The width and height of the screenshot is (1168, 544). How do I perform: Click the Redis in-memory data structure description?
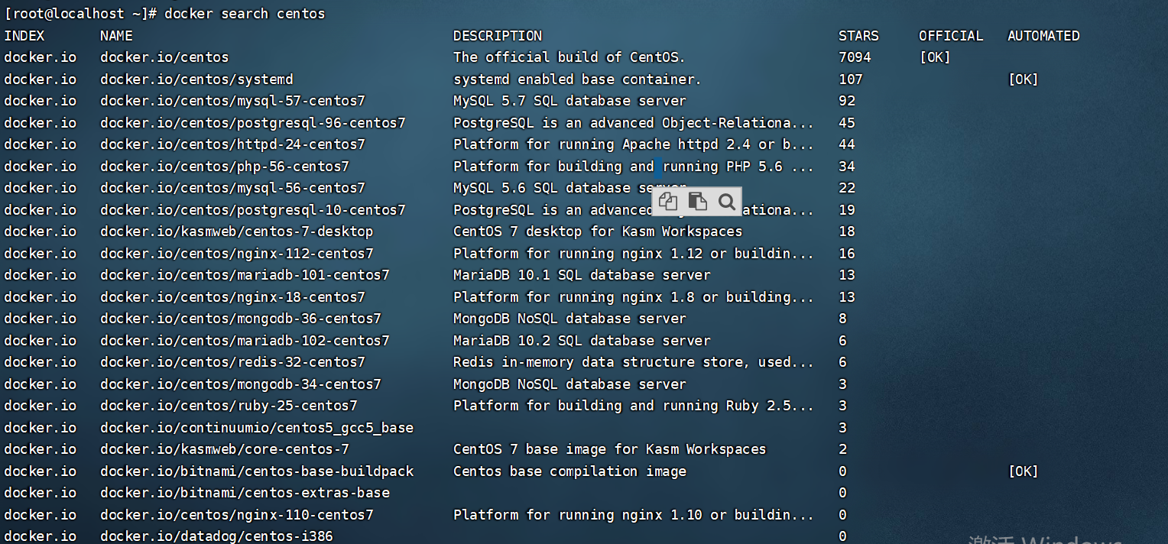pos(634,362)
